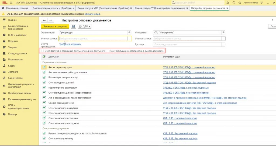Screen dimensions: 276x146
Task: Click Записать и закрыть button
Action: coord(55,26)
